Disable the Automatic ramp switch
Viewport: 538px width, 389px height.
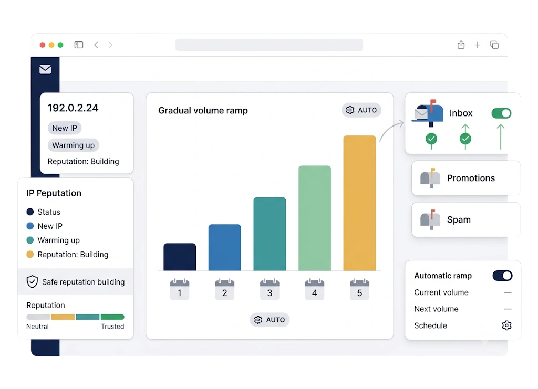click(x=502, y=276)
